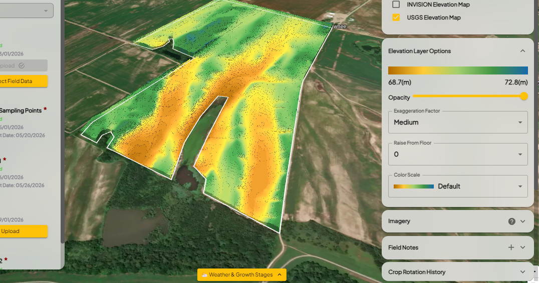Click the Imagery help question-mark icon
Image resolution: width=539 pixels, height=283 pixels.
tap(511, 221)
